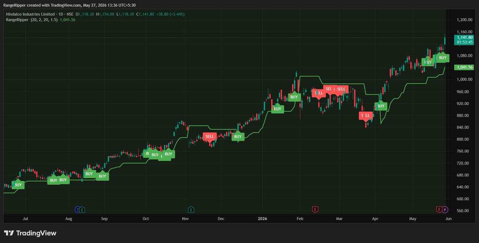This screenshot has width=479, height=243.
Task: Click the TradingView logo at the bottom
Action: pos(30,233)
